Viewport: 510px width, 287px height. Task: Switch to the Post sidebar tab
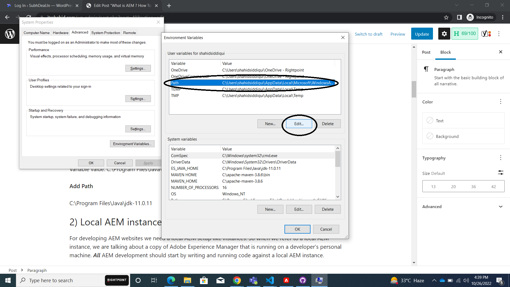426,52
